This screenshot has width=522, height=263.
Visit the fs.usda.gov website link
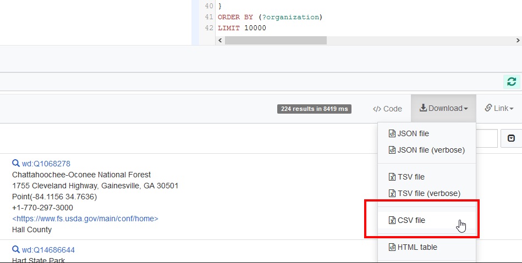coord(85,219)
